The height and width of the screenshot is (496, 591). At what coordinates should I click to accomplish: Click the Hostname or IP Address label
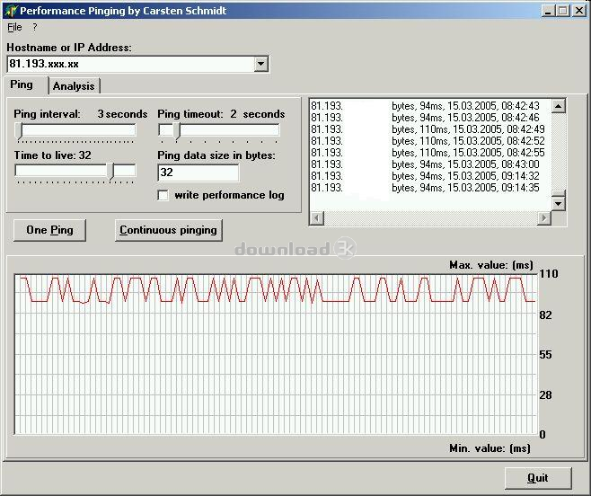pos(69,48)
